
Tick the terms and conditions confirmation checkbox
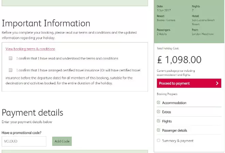(11, 58)
